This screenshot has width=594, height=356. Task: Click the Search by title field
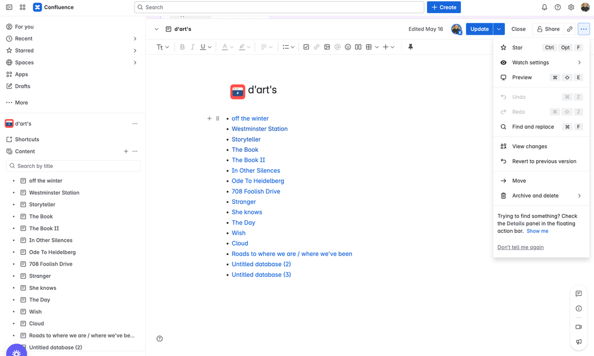tap(74, 166)
